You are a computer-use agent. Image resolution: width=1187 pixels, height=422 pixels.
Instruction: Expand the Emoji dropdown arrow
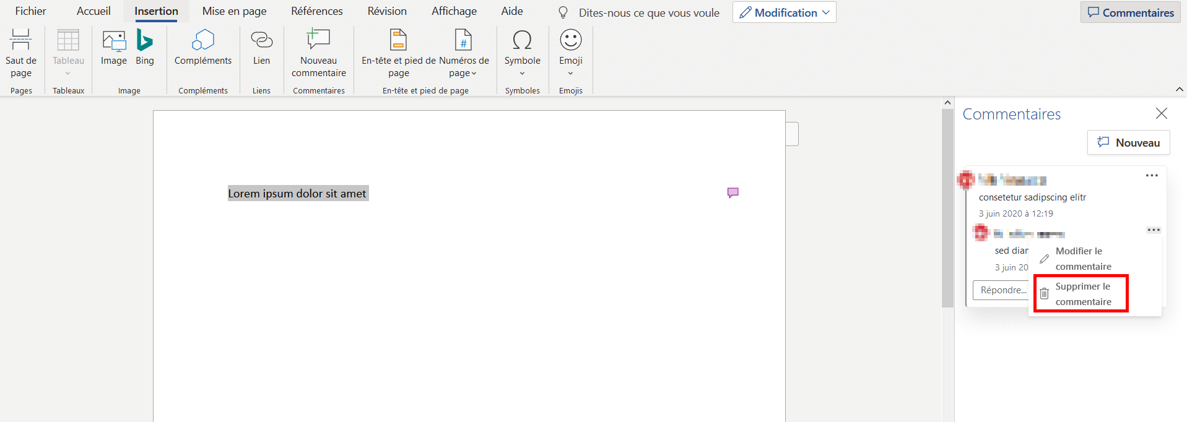coord(571,73)
